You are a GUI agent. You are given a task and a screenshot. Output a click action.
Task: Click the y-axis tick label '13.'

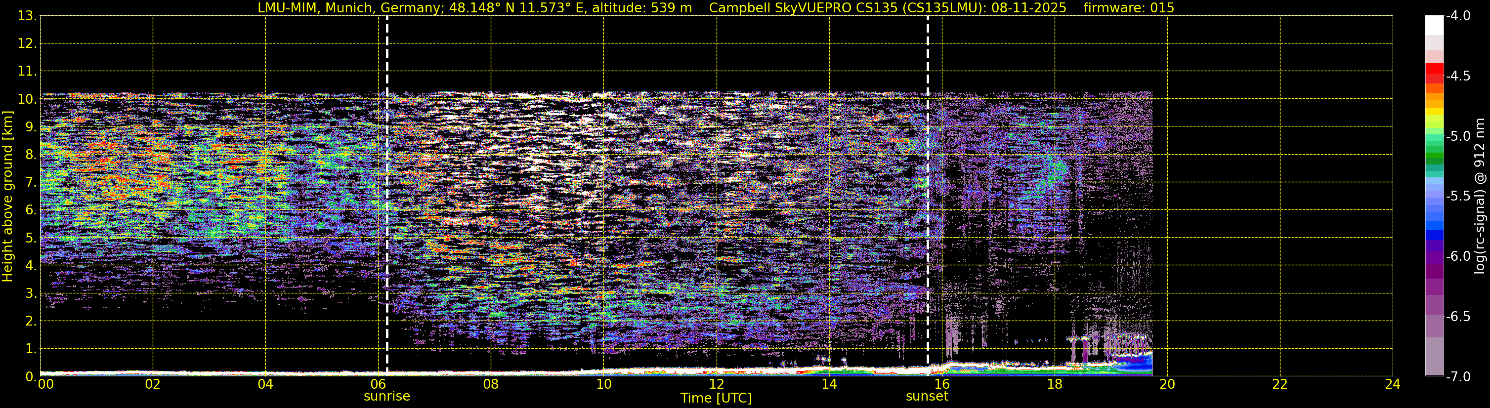coord(27,16)
